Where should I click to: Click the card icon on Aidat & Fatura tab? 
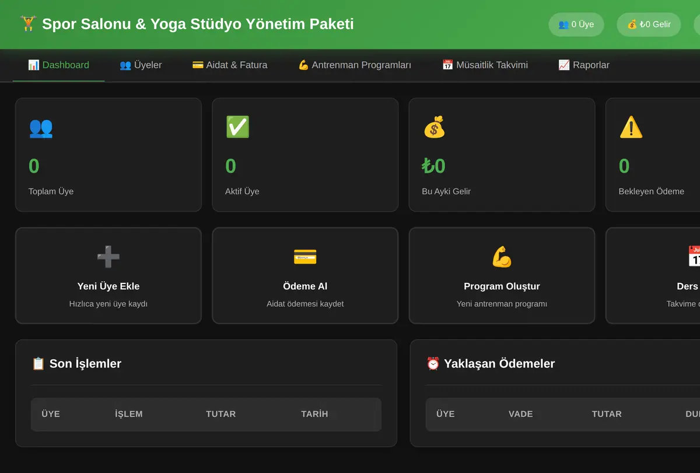click(198, 65)
